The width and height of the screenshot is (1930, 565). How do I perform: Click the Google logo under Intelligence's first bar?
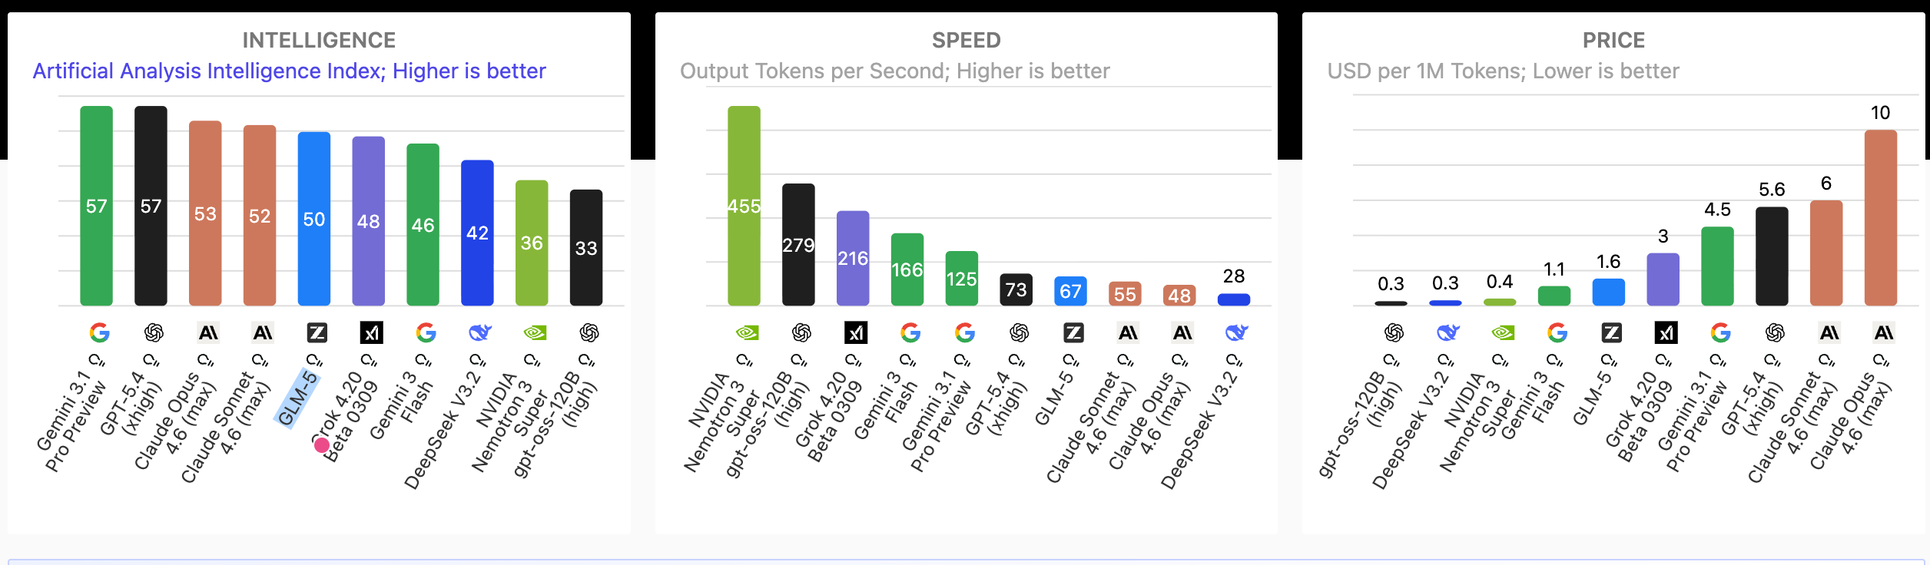pos(99,332)
